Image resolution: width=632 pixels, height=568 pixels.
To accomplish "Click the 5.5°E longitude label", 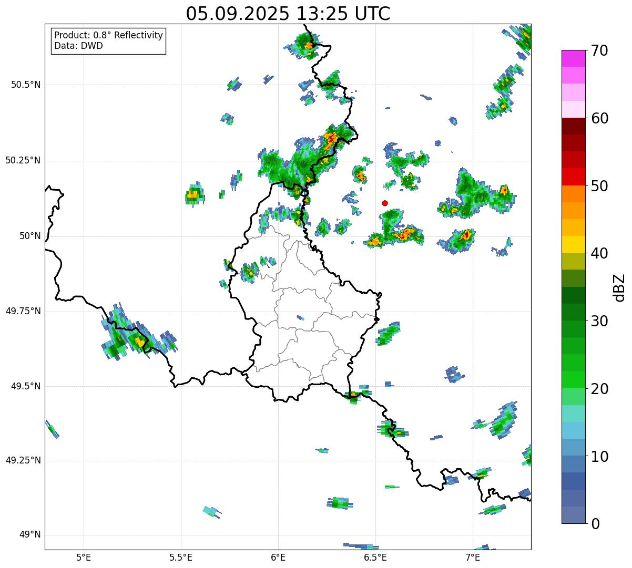I will 181,557.
